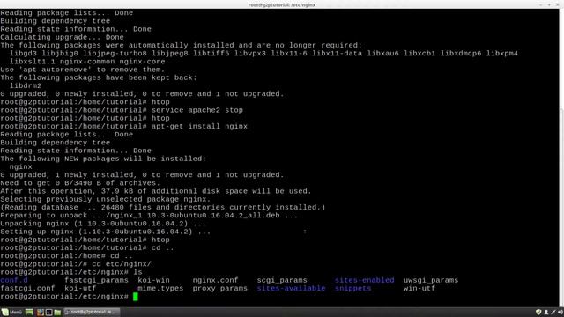
Task: Click the user account tray icon
Action: [x=546, y=312]
